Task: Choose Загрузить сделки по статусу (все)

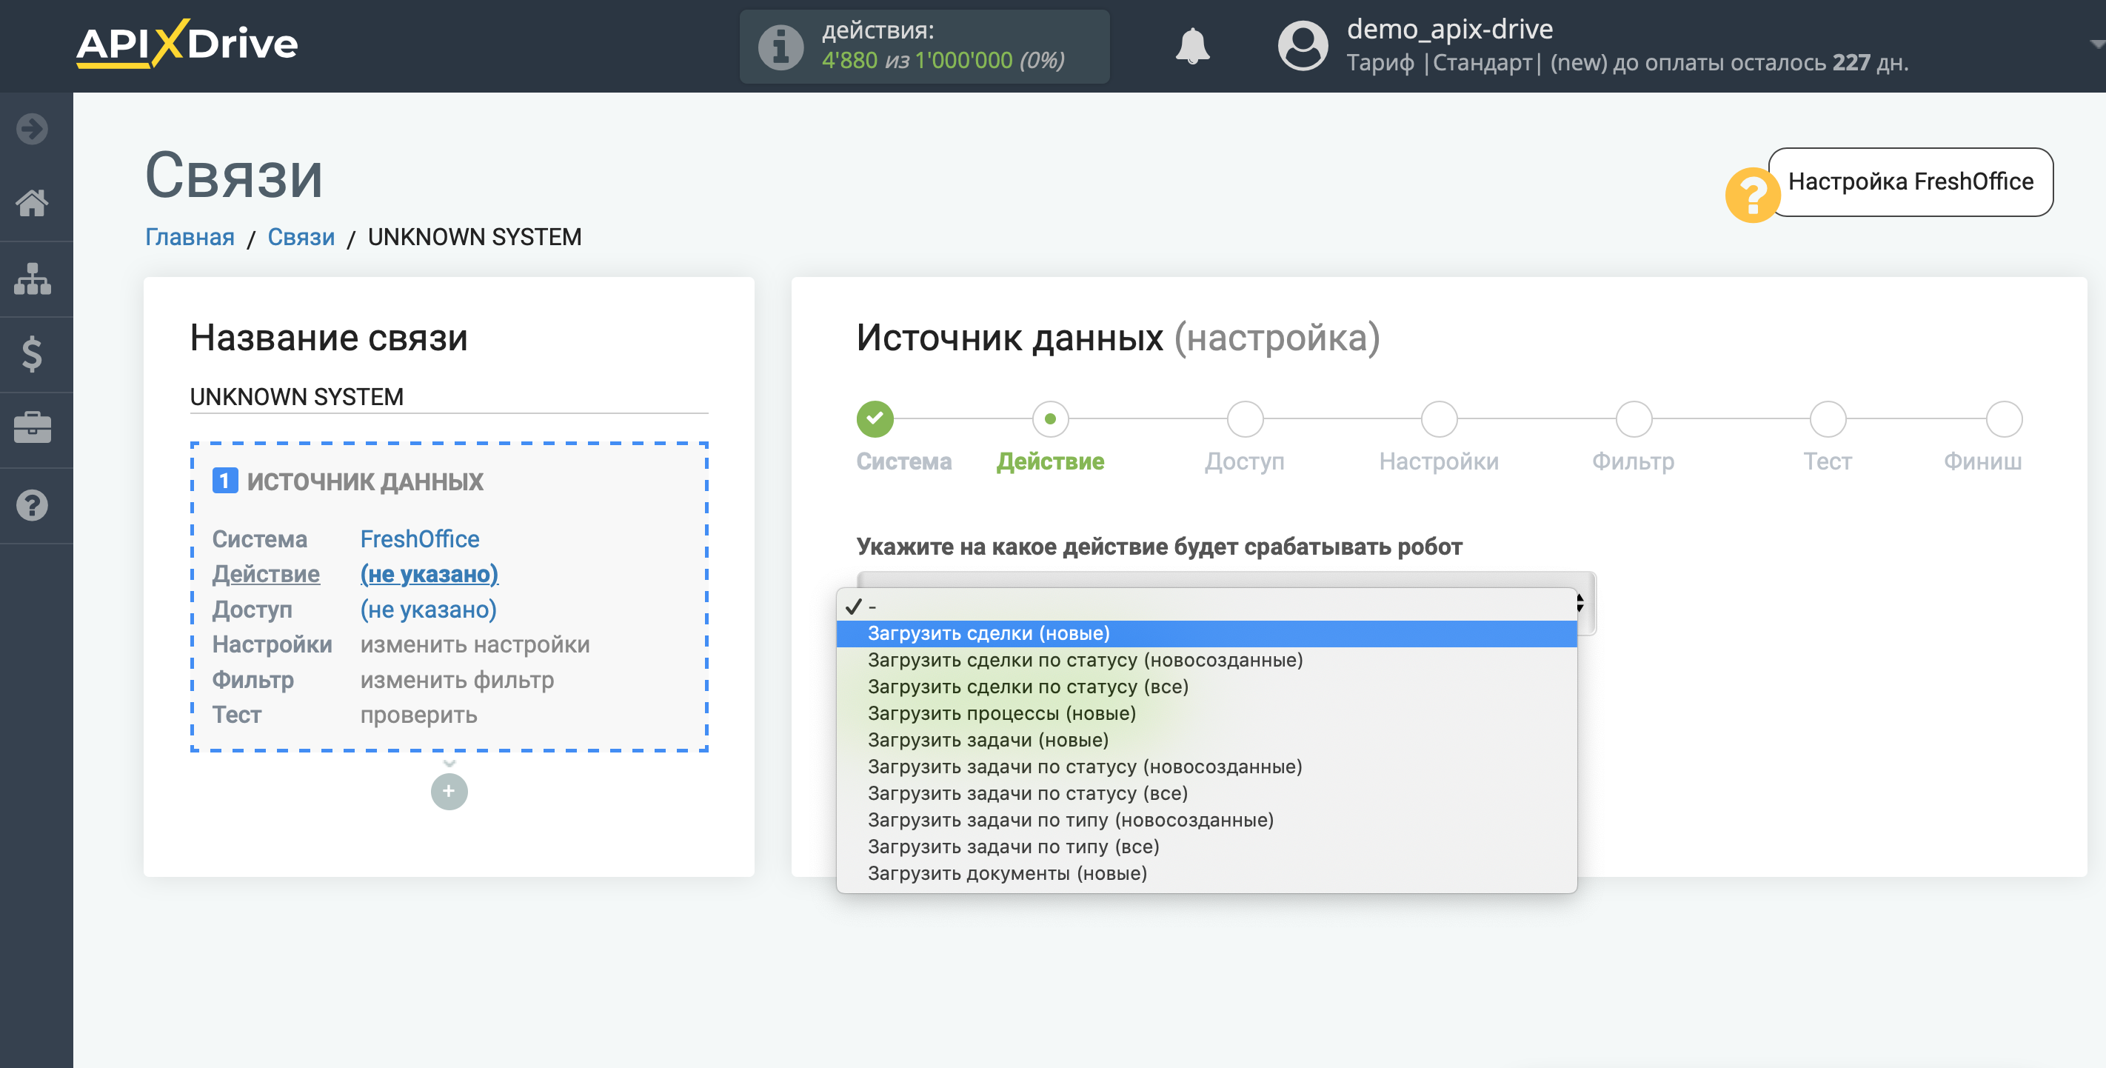Action: pos(1206,687)
